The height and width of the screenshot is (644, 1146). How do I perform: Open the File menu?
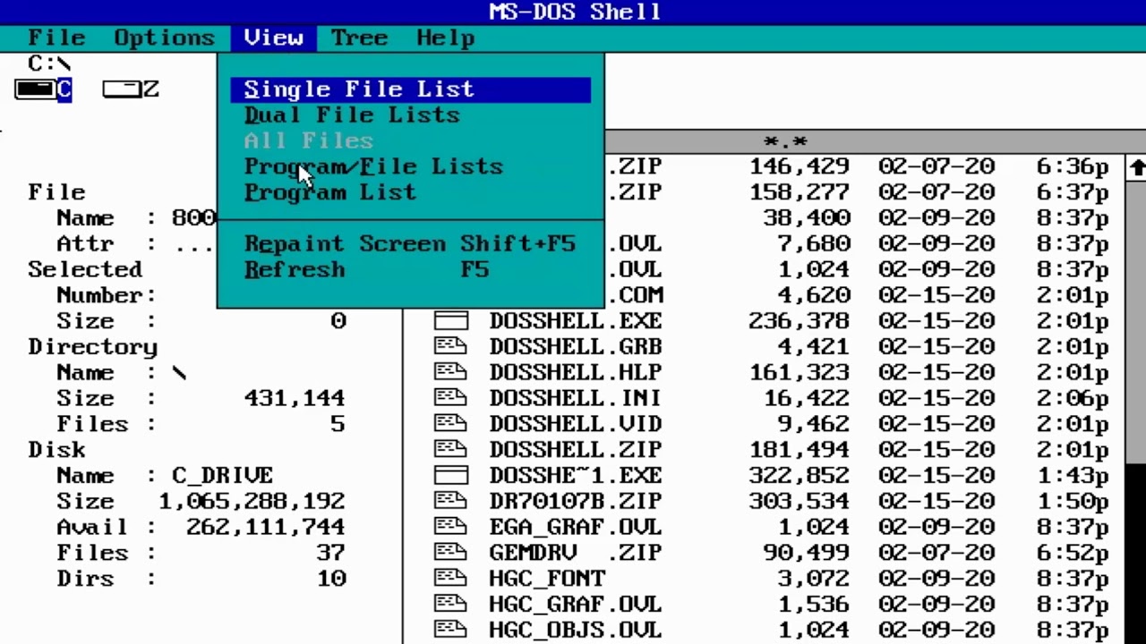pos(56,38)
